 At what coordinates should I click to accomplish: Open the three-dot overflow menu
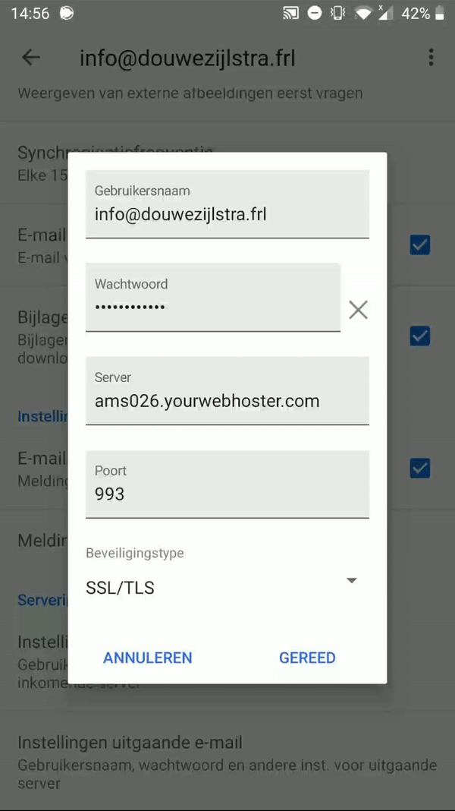(x=431, y=58)
